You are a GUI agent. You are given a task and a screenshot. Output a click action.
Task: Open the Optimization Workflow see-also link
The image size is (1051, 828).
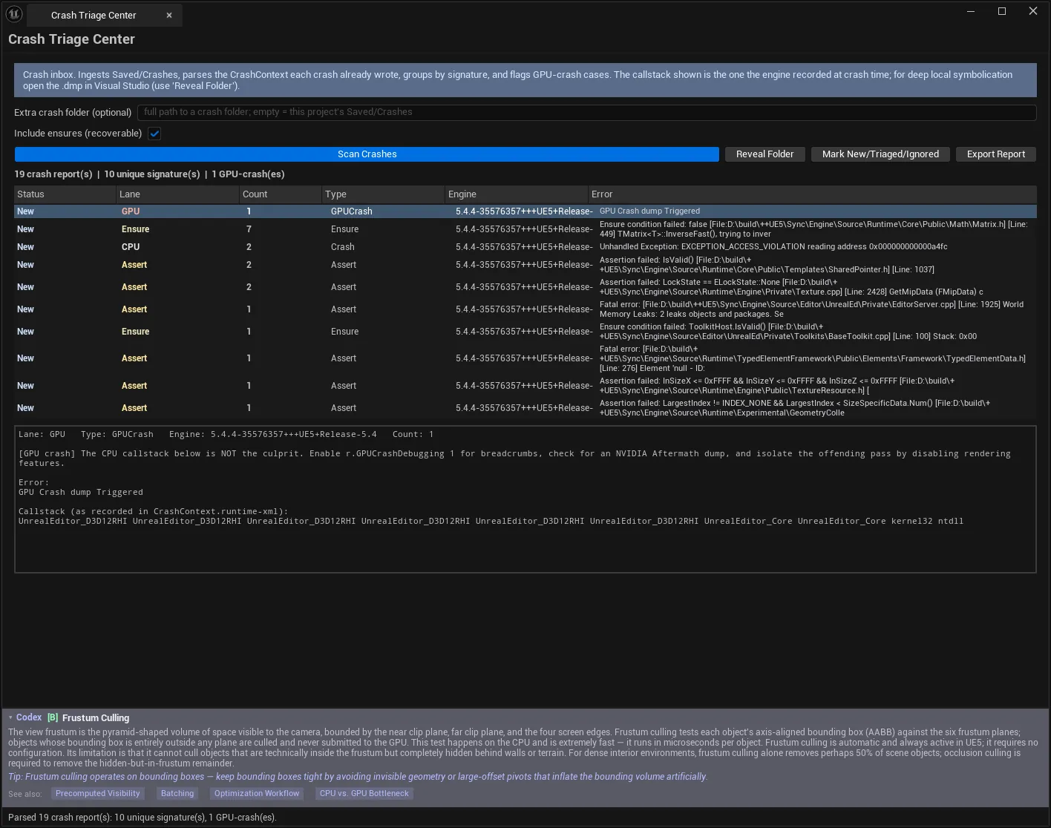coord(257,794)
